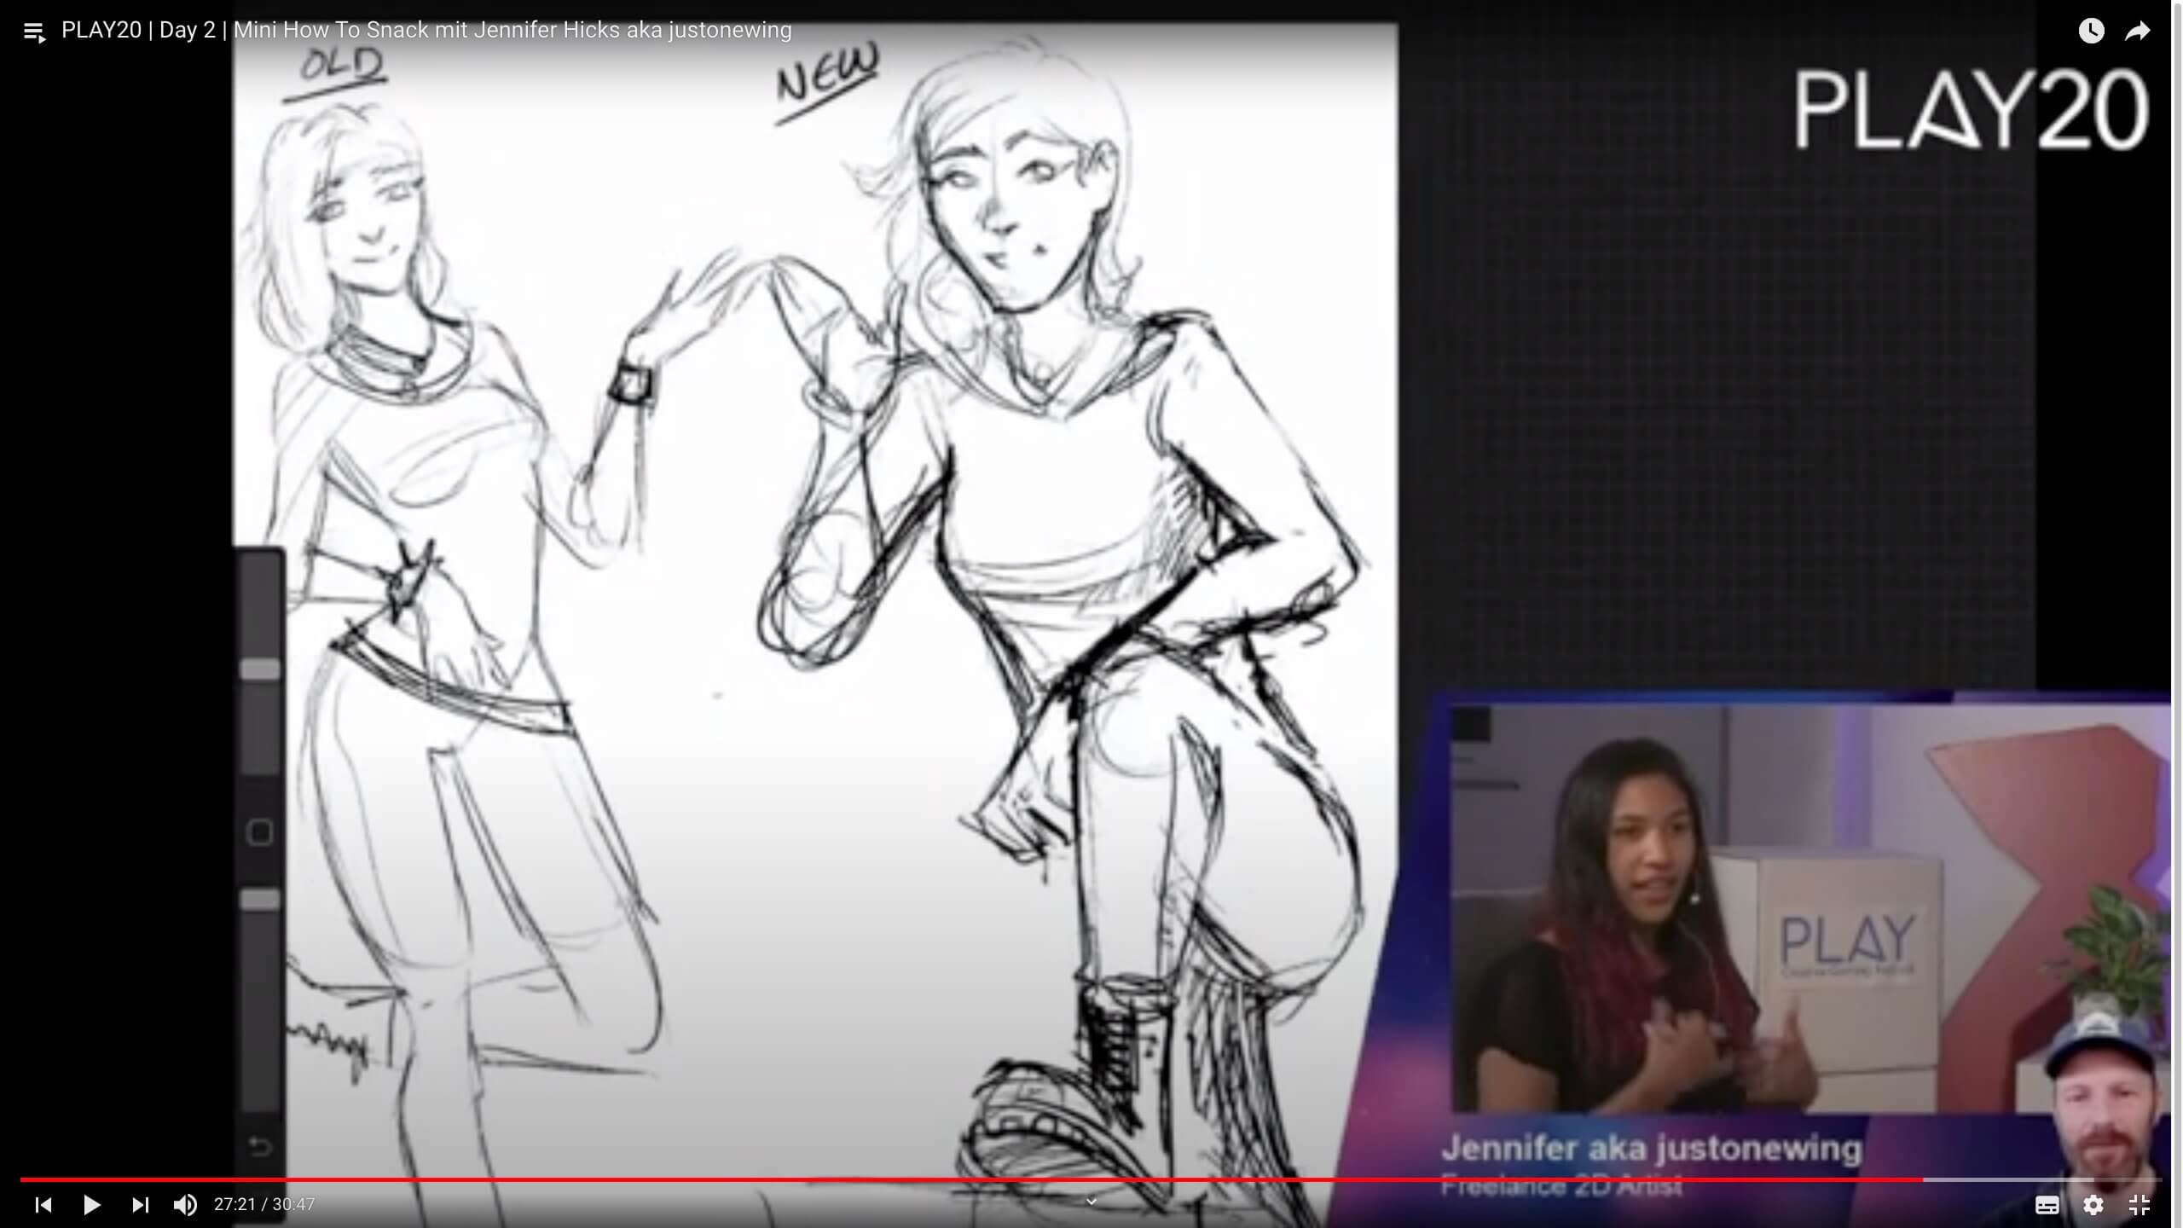
Task: Click the PLAY20 Day 2 video title
Action: pyautogui.click(x=426, y=30)
